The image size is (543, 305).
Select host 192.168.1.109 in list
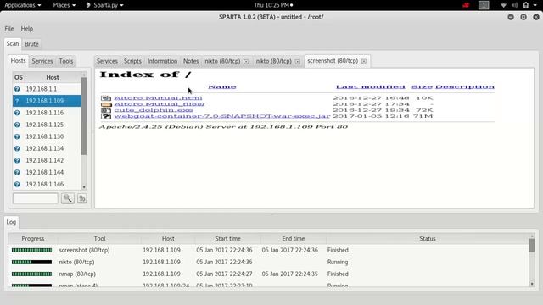click(x=48, y=101)
